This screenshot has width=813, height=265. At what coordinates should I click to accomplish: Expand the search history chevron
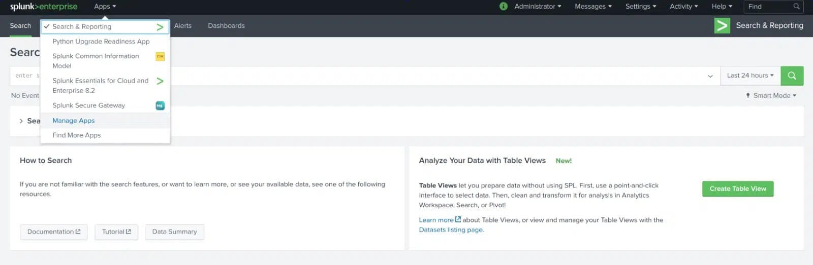[21, 121]
